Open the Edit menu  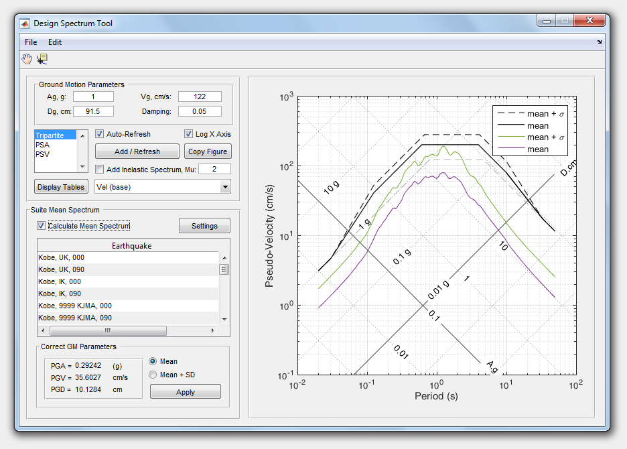(54, 42)
